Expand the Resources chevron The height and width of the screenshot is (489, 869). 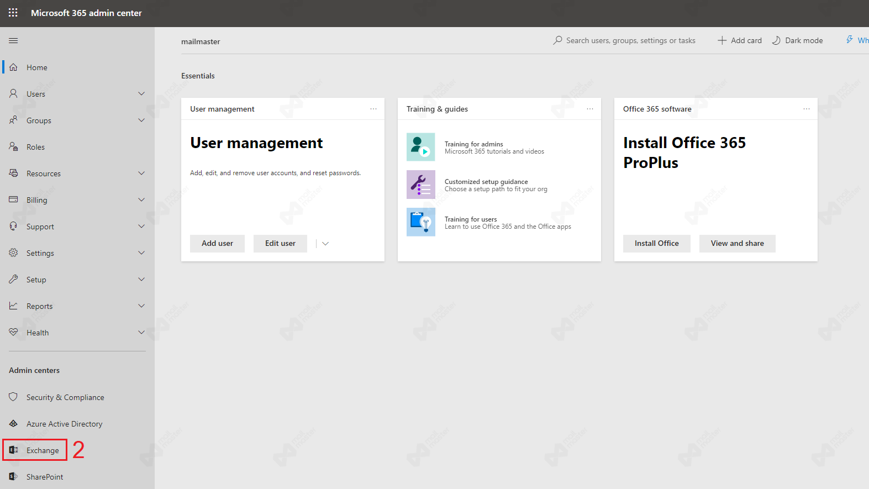click(x=141, y=173)
